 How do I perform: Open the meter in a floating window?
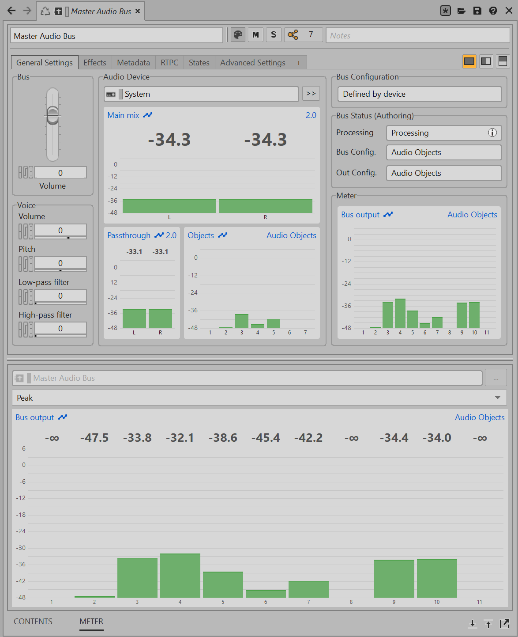pos(504,624)
